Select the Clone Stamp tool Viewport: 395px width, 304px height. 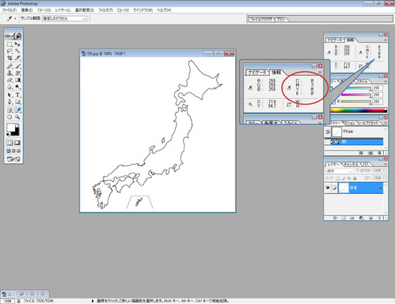(x=9, y=73)
